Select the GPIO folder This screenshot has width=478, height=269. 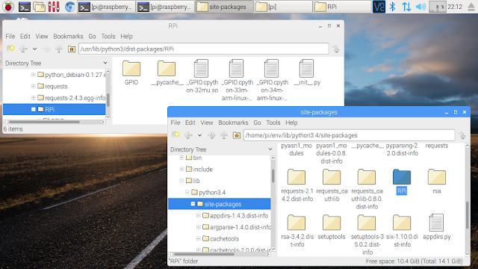click(131, 72)
